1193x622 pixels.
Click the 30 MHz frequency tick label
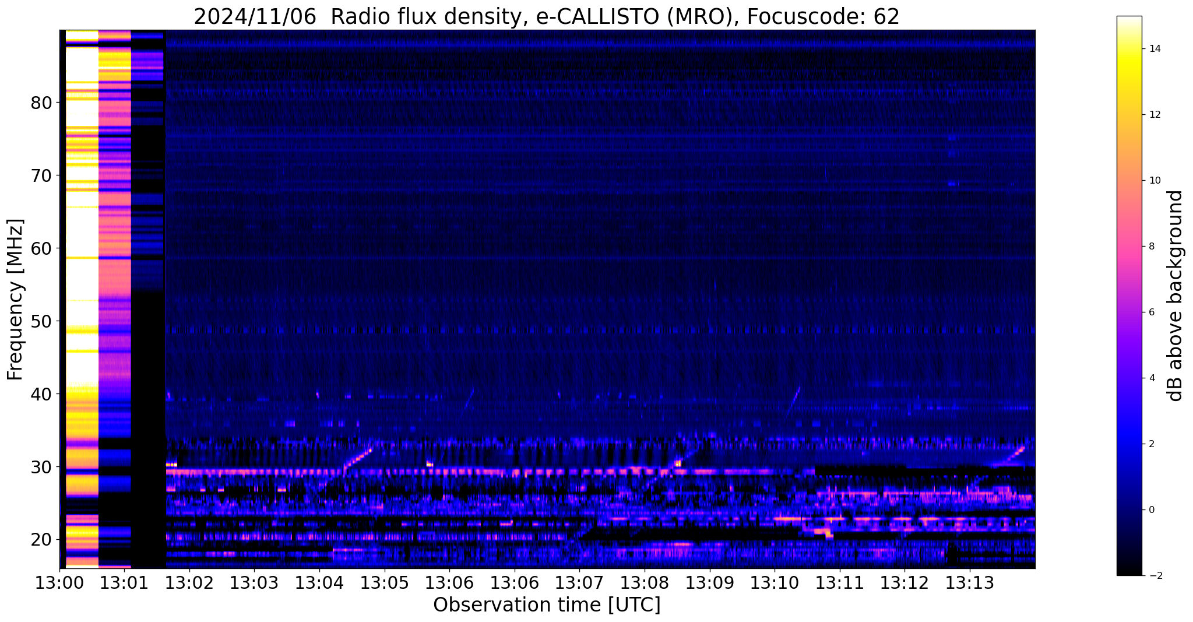point(41,467)
